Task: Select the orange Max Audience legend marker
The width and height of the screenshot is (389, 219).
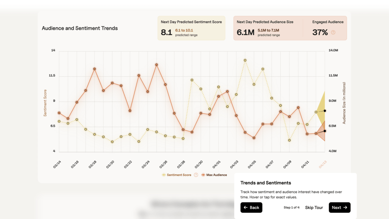Action: pyautogui.click(x=203, y=175)
